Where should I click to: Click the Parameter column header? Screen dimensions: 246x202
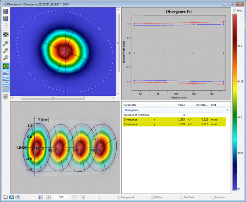(137, 105)
